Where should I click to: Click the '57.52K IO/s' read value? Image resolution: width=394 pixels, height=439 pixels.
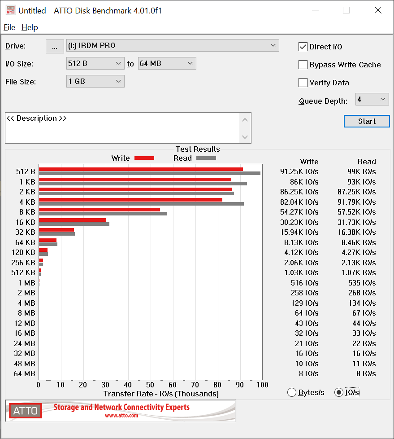tap(356, 212)
